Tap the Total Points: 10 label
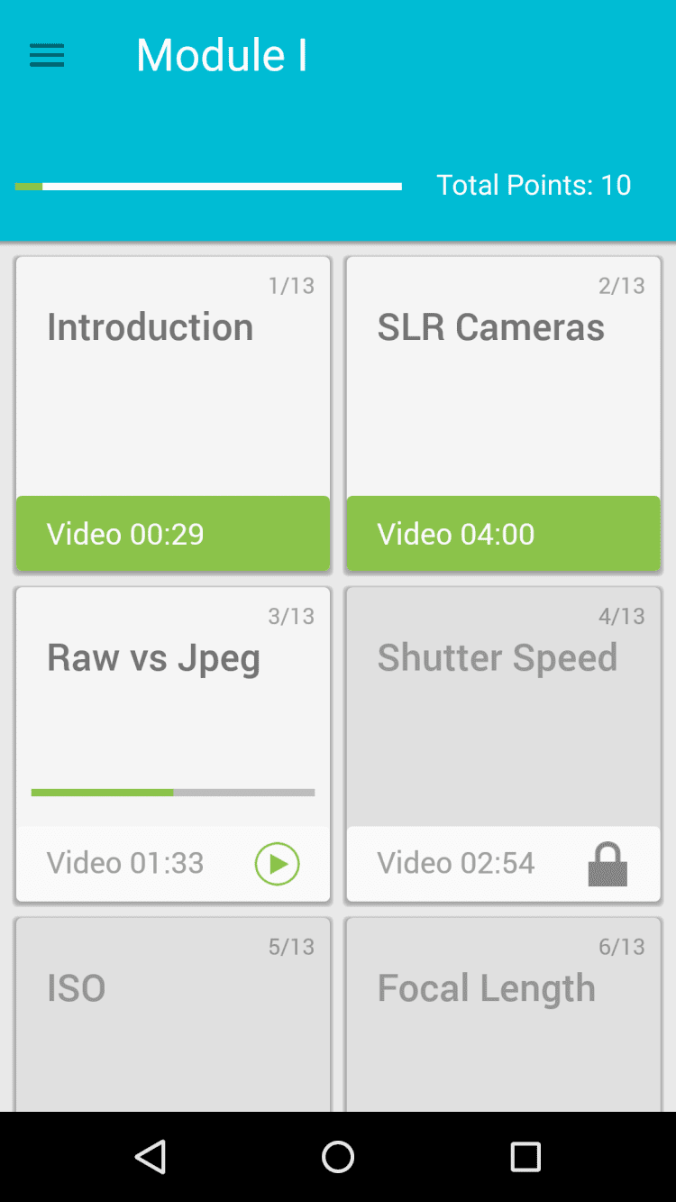The height and width of the screenshot is (1202, 676). (x=534, y=186)
